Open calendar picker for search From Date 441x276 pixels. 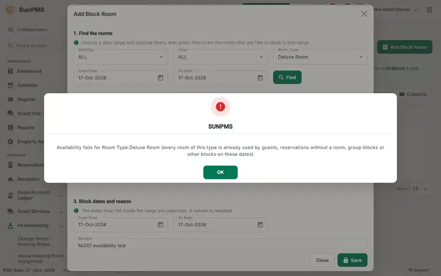coord(160,78)
